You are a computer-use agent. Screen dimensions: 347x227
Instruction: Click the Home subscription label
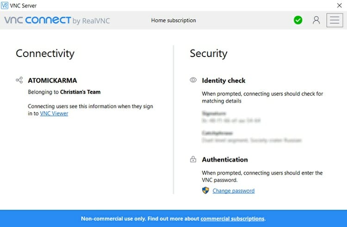[173, 20]
